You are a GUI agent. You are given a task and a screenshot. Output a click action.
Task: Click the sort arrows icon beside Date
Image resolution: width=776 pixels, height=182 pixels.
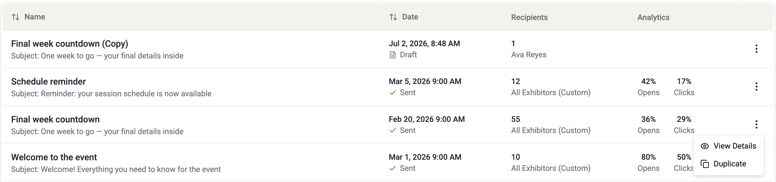393,17
